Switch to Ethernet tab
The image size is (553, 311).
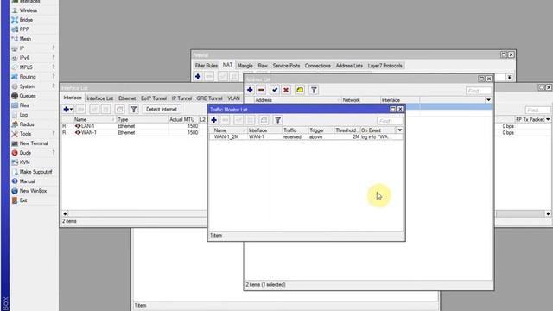pos(127,98)
